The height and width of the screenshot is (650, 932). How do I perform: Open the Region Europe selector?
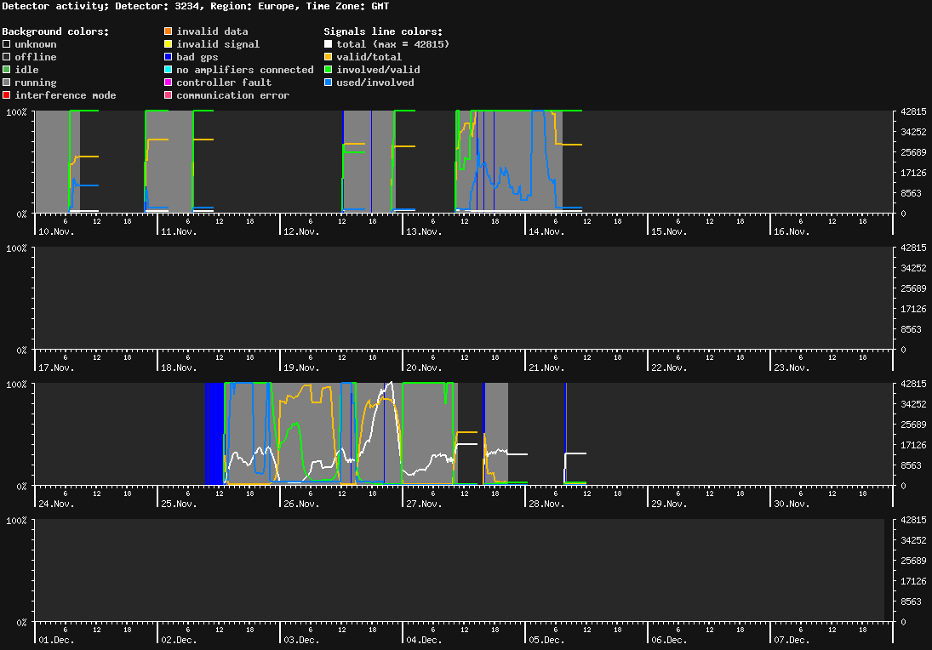point(252,5)
